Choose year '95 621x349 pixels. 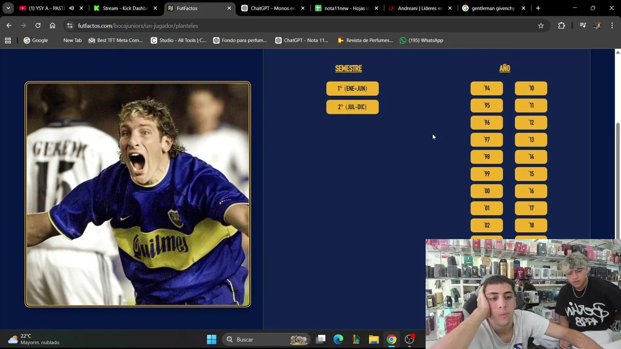coord(487,105)
